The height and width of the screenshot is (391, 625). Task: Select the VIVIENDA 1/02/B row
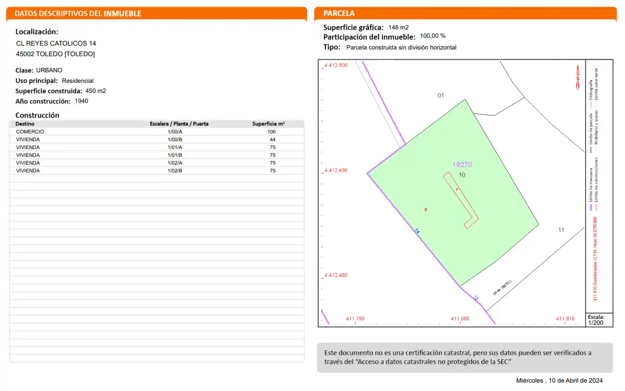[x=156, y=170]
